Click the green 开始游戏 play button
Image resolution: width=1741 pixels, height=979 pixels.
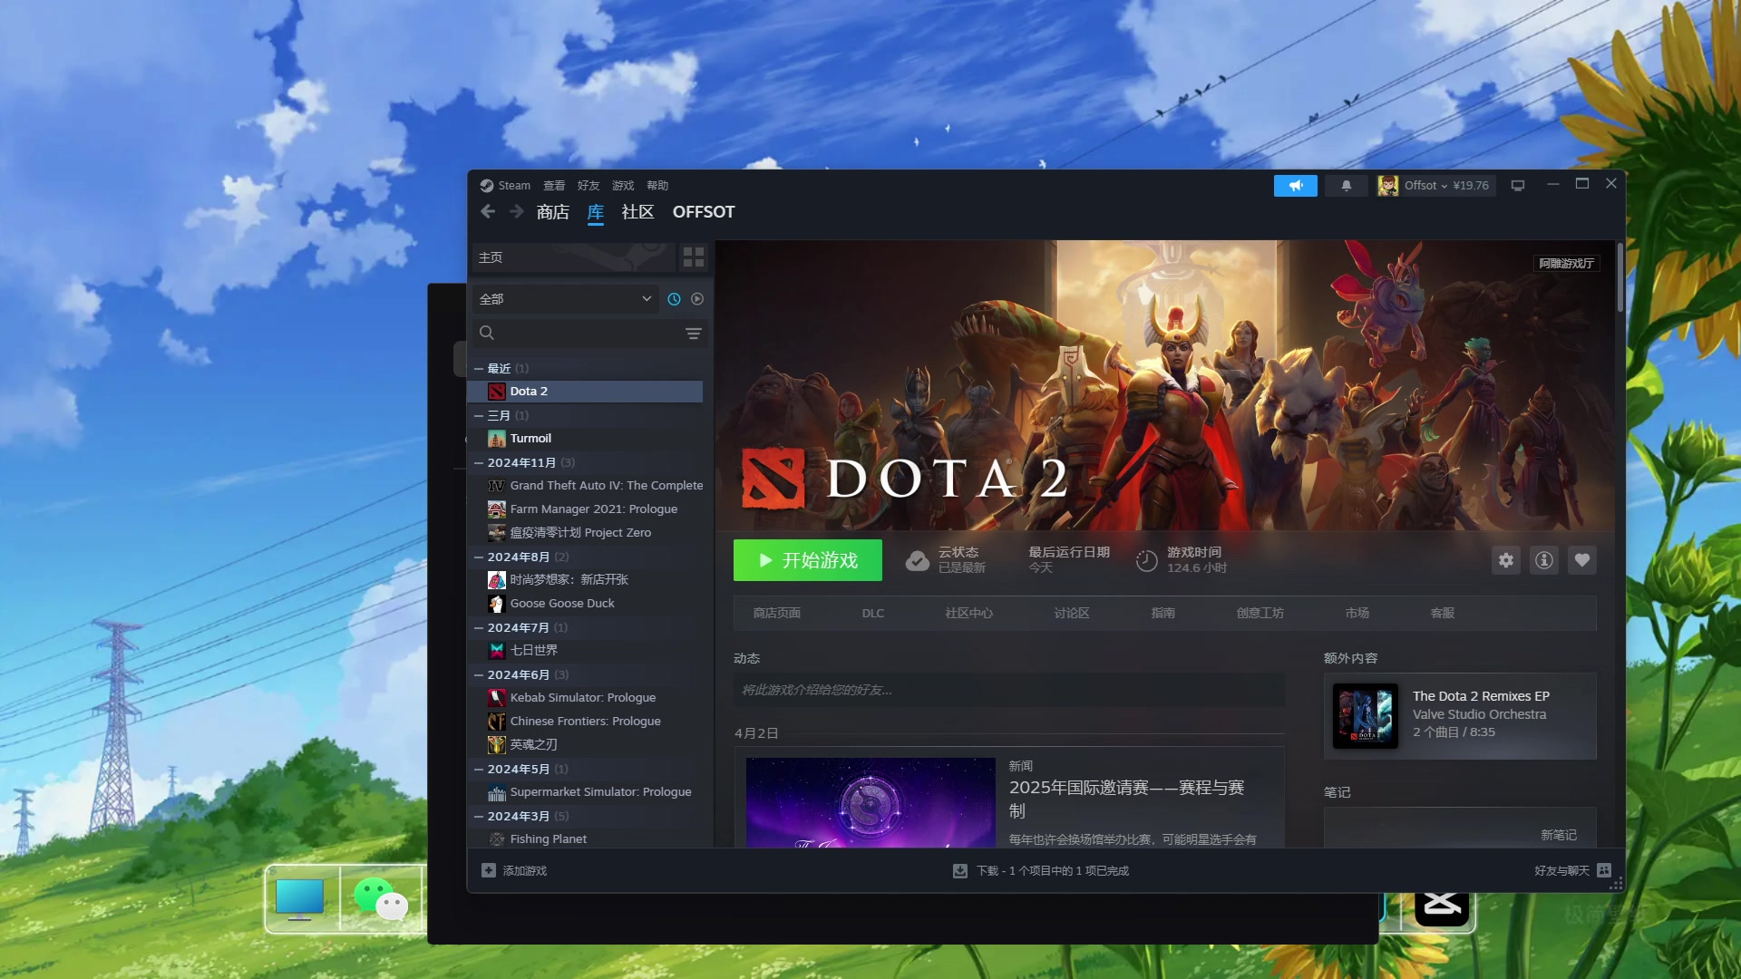click(x=808, y=560)
